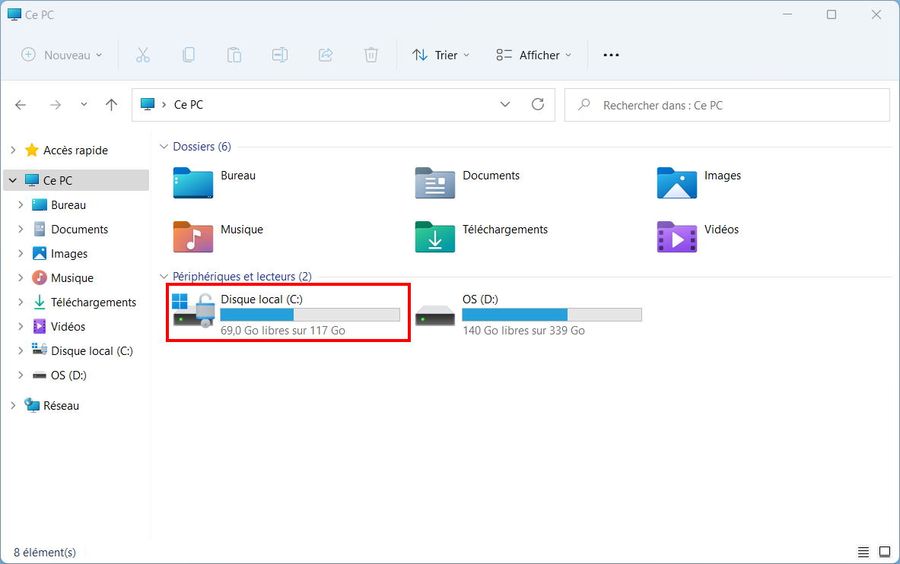Click the Delete trash can icon
Image resolution: width=900 pixels, height=564 pixels.
tap(371, 55)
